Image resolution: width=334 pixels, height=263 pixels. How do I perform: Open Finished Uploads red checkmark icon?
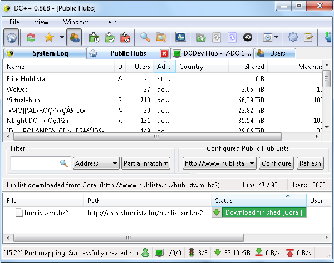[x=125, y=38]
